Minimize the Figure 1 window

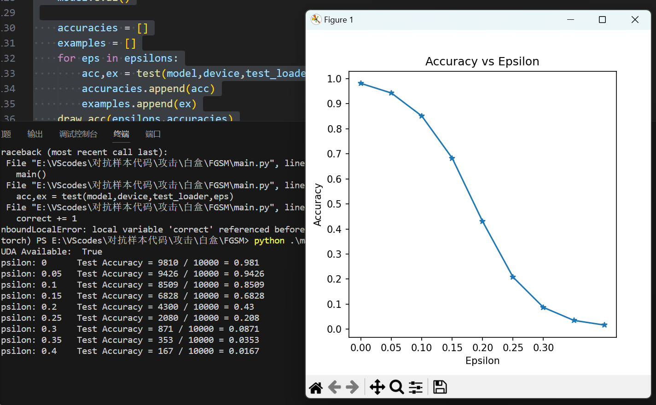[571, 19]
